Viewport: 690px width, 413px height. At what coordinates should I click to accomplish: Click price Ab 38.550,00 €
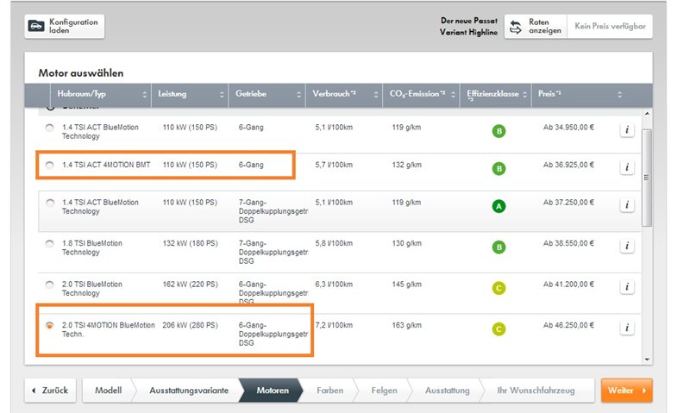point(568,243)
